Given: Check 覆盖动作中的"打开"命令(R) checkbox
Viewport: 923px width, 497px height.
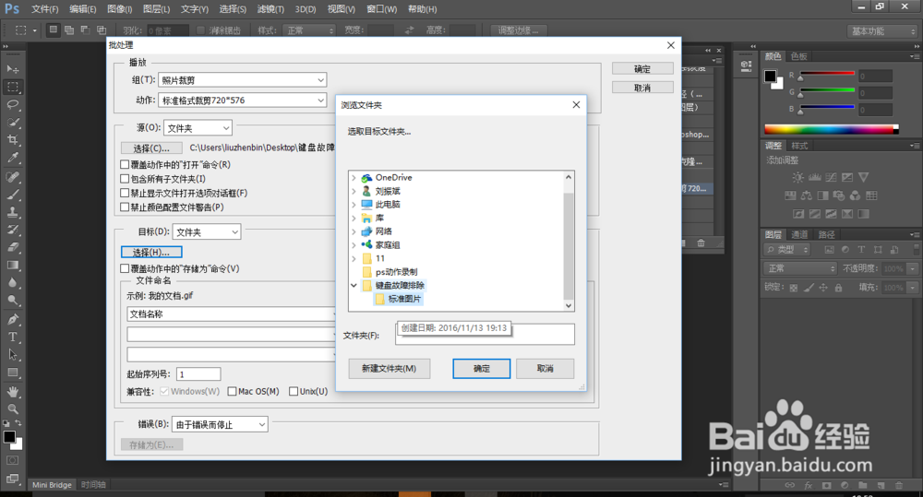Looking at the screenshot, I should click(125, 165).
